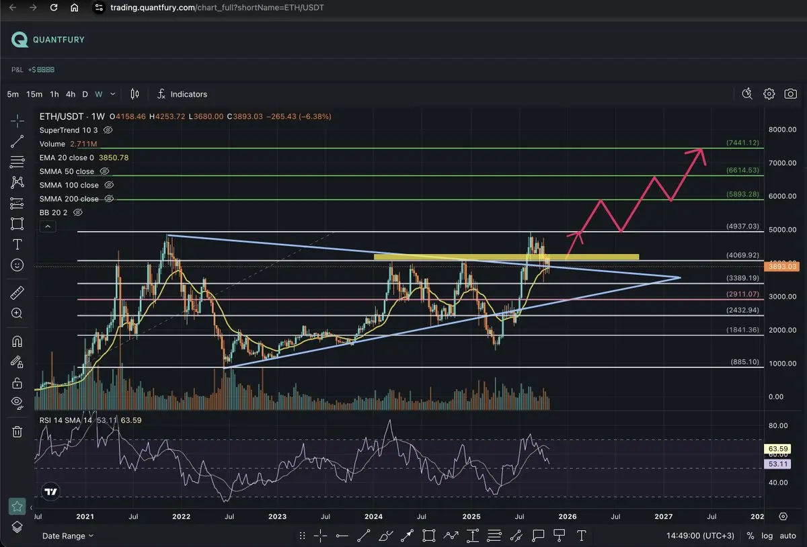Image resolution: width=807 pixels, height=547 pixels.
Task: Click the browser back arrow
Action: click(x=12, y=8)
